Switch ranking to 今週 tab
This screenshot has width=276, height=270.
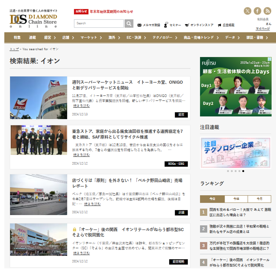[x=236, y=199]
